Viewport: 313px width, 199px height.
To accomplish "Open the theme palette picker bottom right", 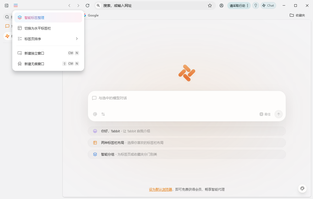I will [x=302, y=188].
